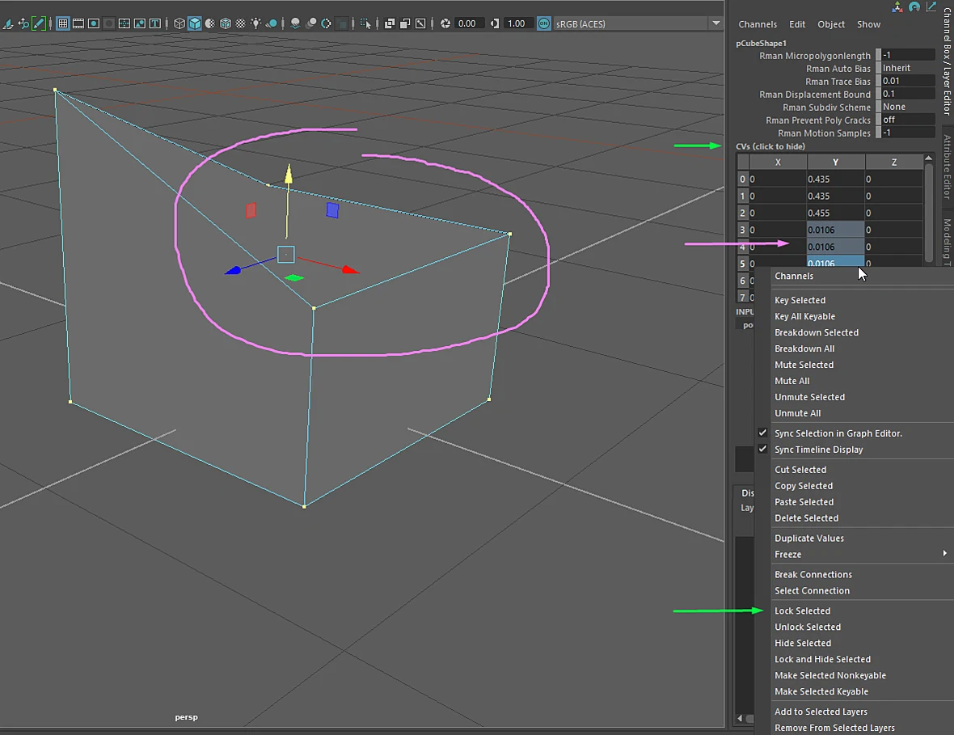Click the Textured display checker icon
The width and height of the screenshot is (954, 735).
pos(240,23)
